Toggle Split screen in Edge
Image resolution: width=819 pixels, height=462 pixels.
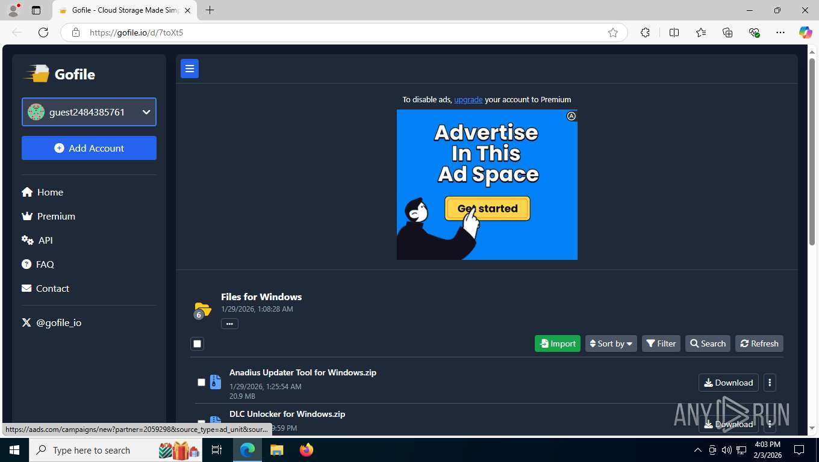[674, 32]
